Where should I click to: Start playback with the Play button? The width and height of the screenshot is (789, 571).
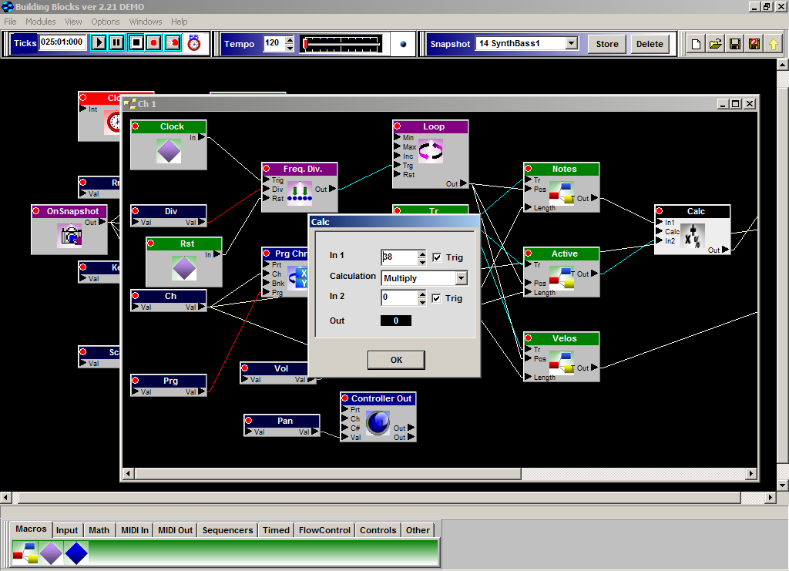[x=99, y=42]
